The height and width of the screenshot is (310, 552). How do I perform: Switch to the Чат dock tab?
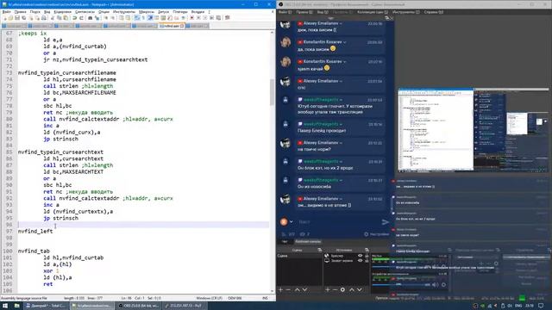[285, 241]
